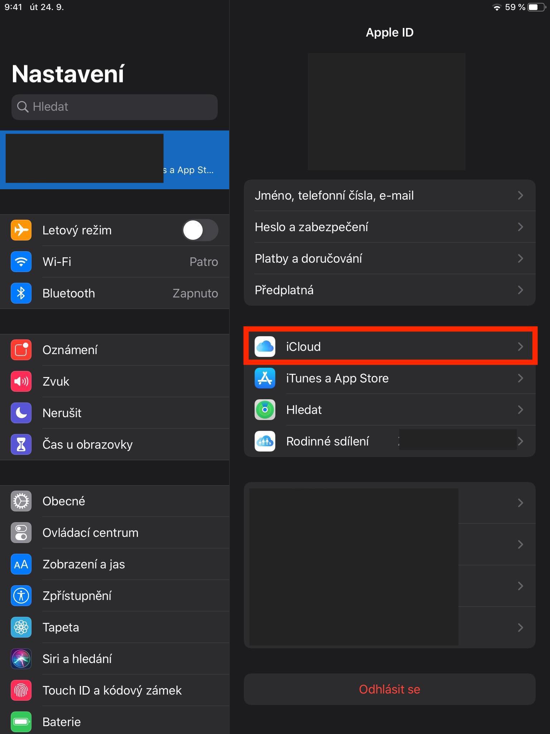The height and width of the screenshot is (734, 550).
Task: Open Oznámení settings
Action: [x=115, y=349]
